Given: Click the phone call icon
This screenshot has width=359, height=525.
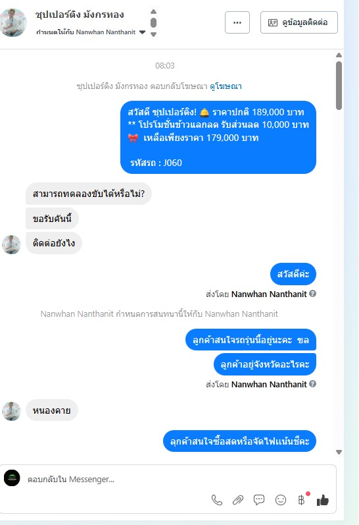Looking at the screenshot, I should tap(216, 500).
